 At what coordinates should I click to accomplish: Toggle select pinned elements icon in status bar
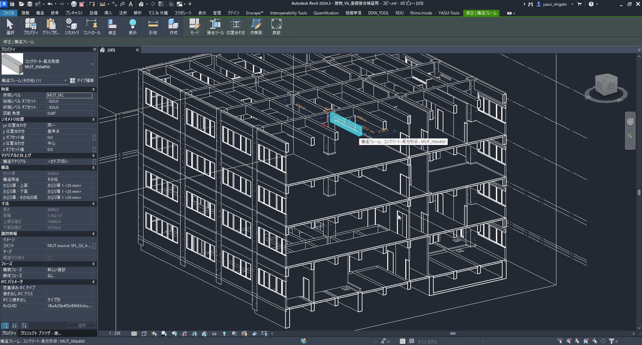click(577, 341)
